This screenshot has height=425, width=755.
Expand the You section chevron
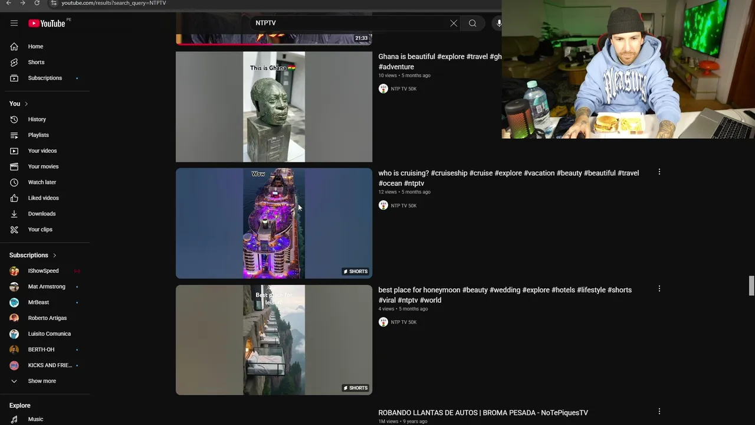click(26, 104)
